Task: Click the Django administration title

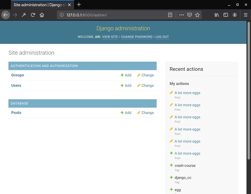Action: coord(123,29)
